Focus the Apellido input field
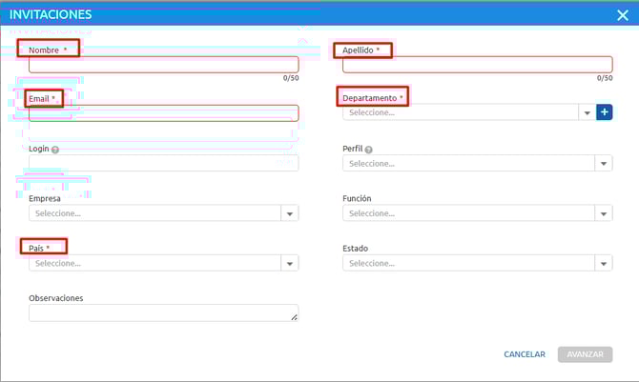Image resolution: width=639 pixels, height=382 pixels. point(477,65)
